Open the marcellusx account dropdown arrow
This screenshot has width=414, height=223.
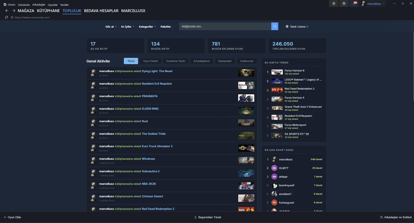pos(383,4)
